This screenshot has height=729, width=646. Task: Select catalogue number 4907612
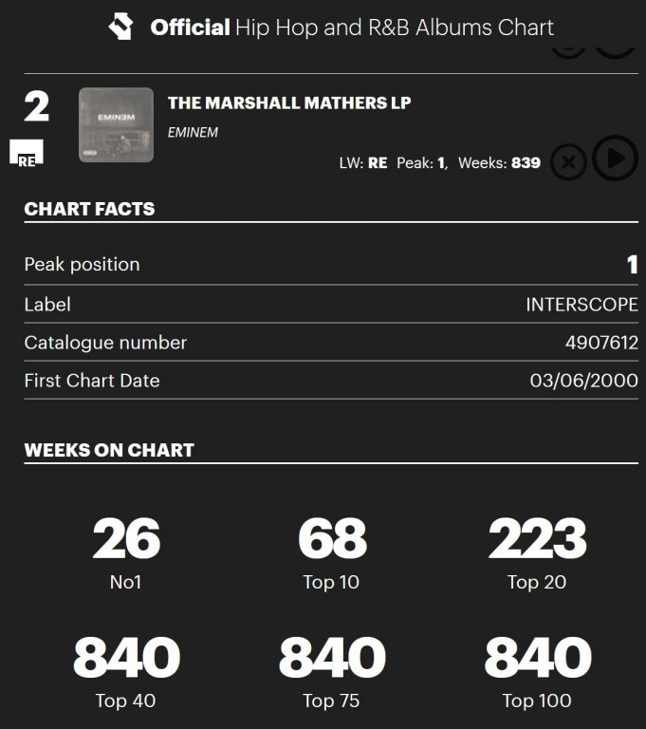(601, 343)
